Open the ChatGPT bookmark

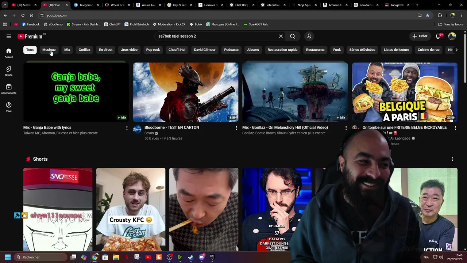(x=112, y=24)
